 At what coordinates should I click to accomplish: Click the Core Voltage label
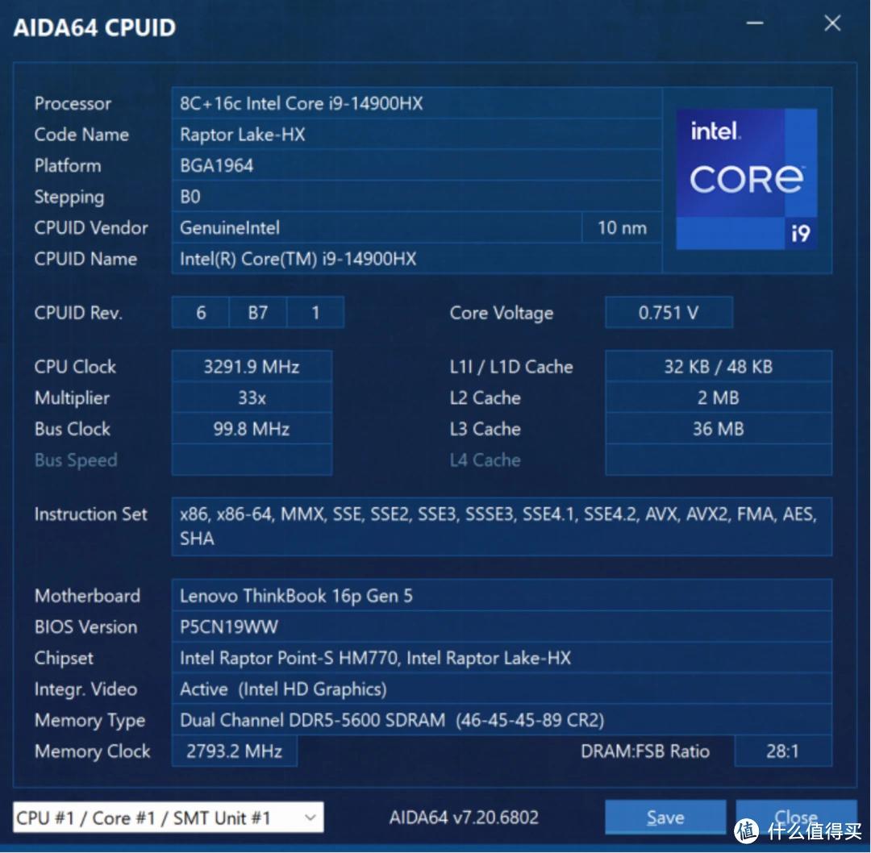[502, 313]
